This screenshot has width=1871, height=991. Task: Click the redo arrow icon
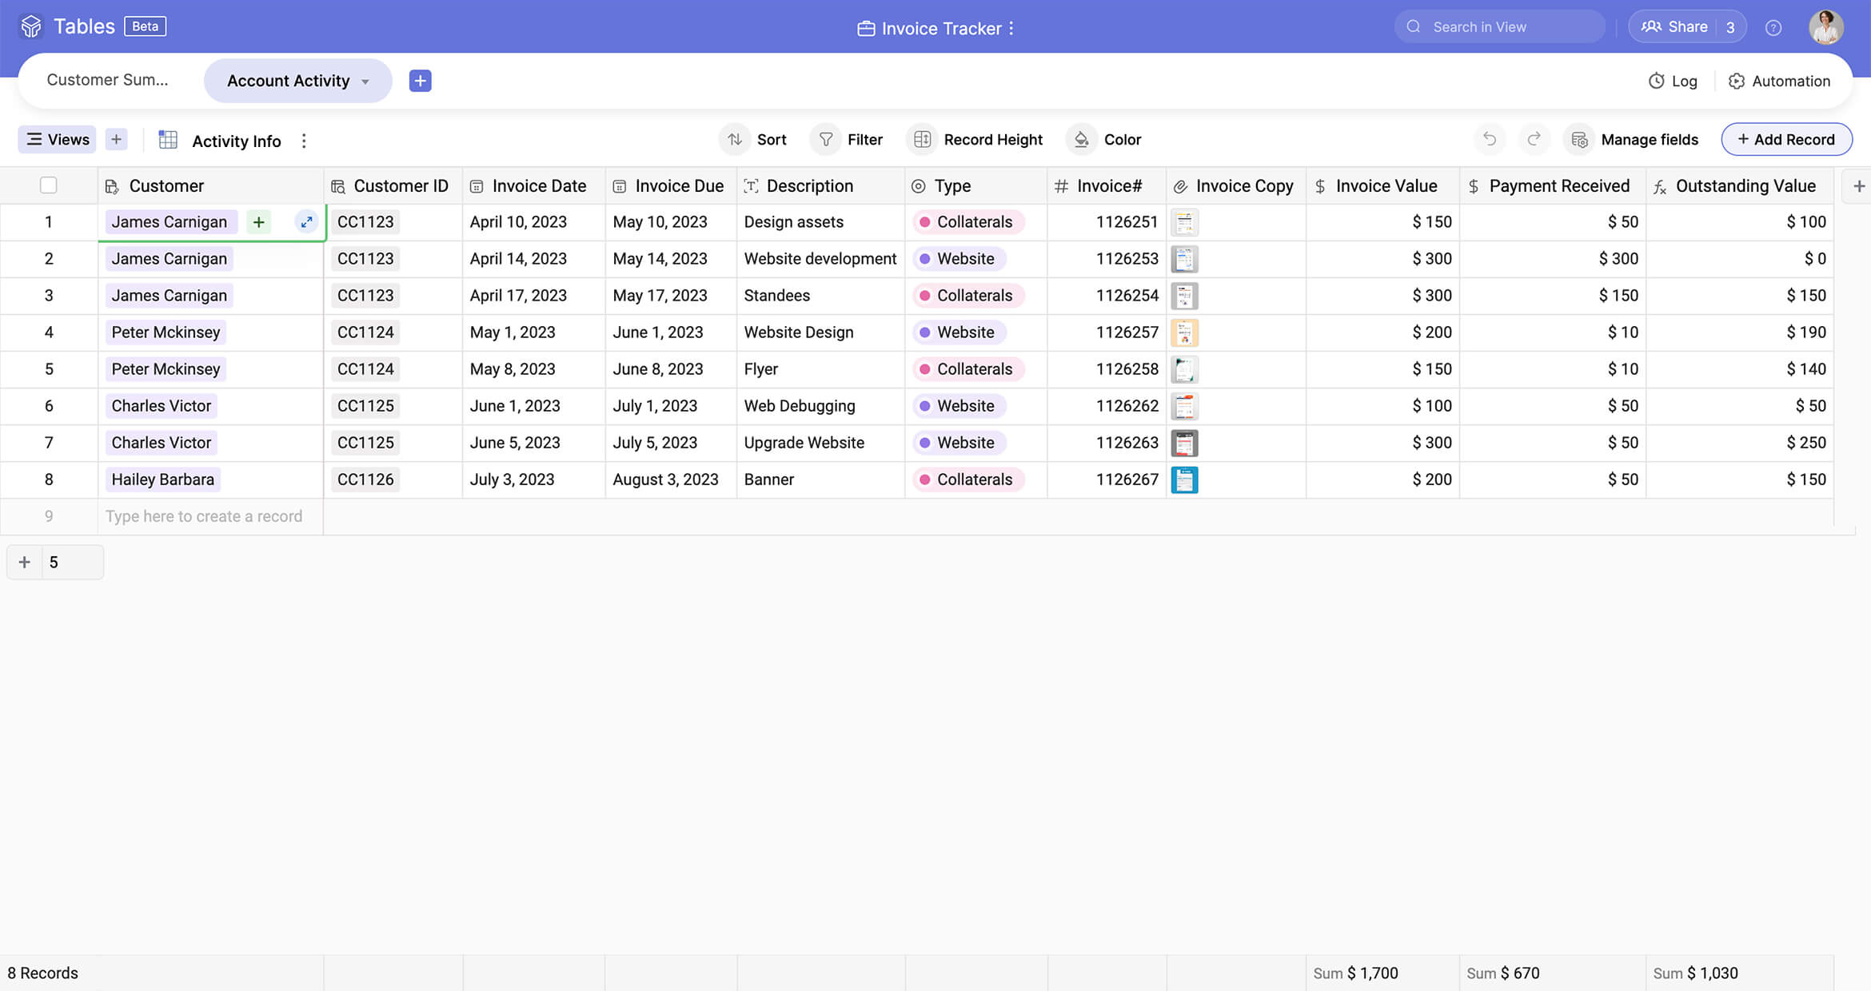pyautogui.click(x=1534, y=139)
